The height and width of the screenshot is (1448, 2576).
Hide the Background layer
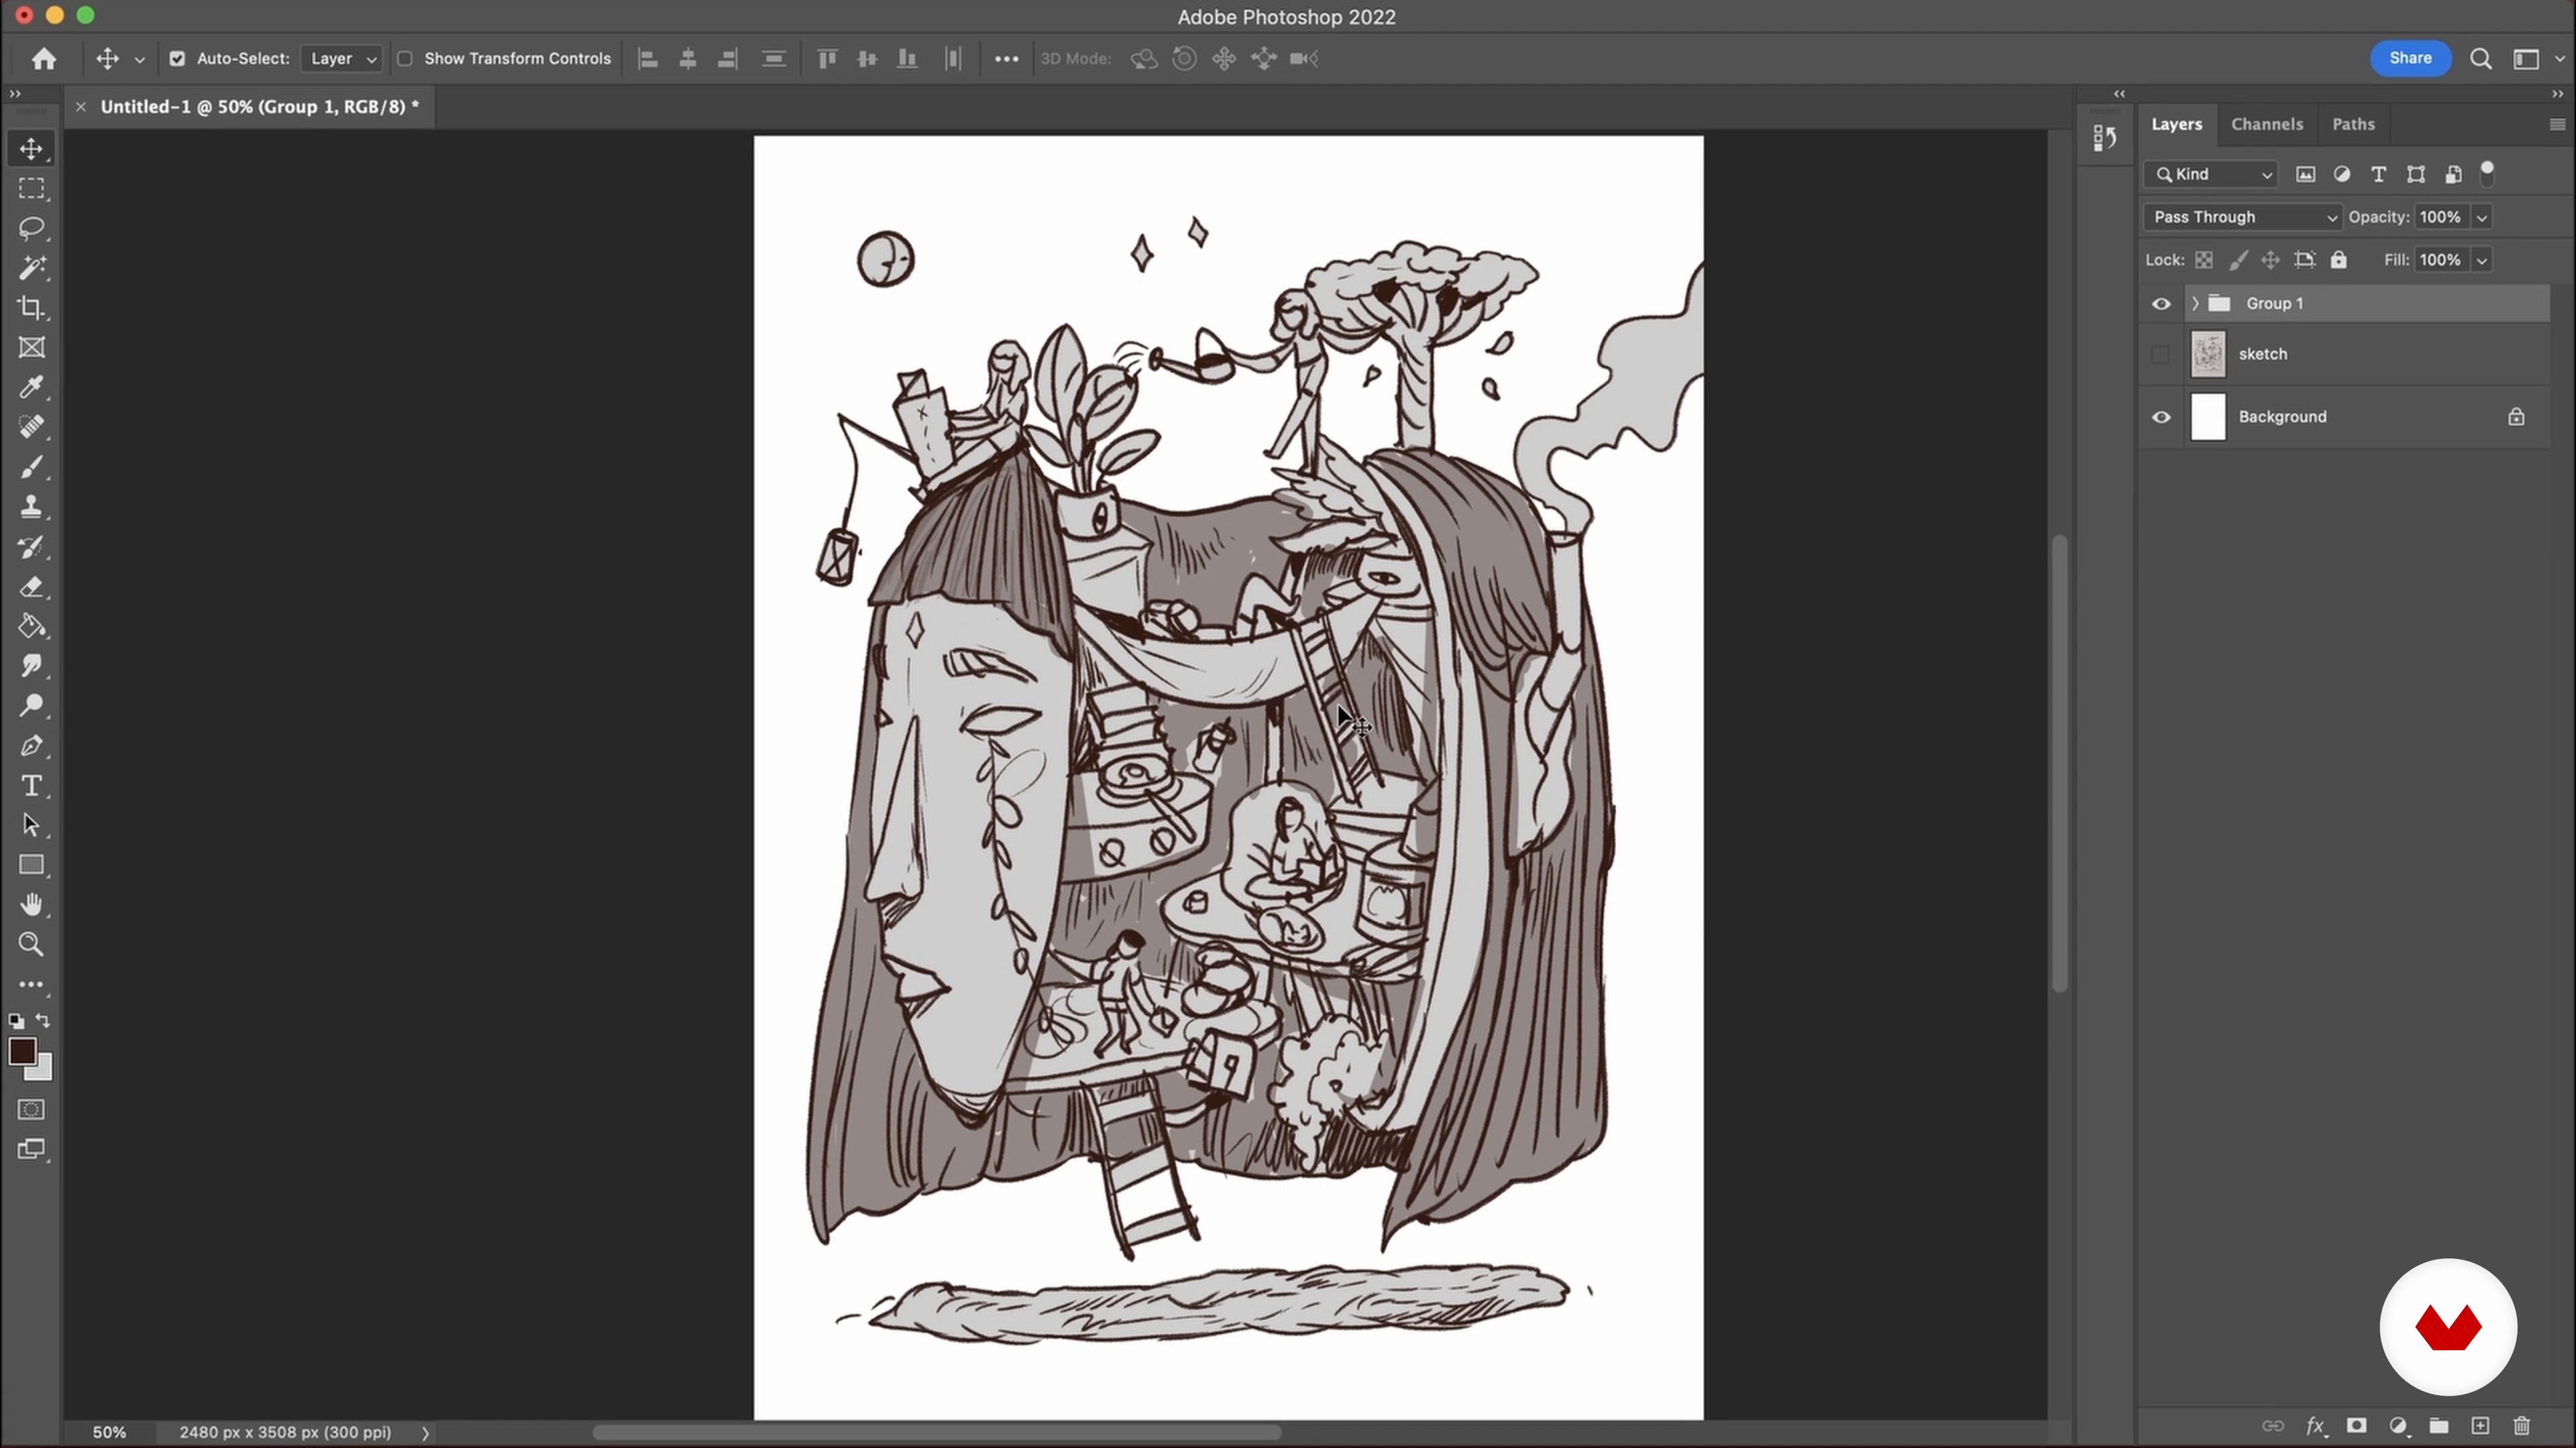(2161, 418)
